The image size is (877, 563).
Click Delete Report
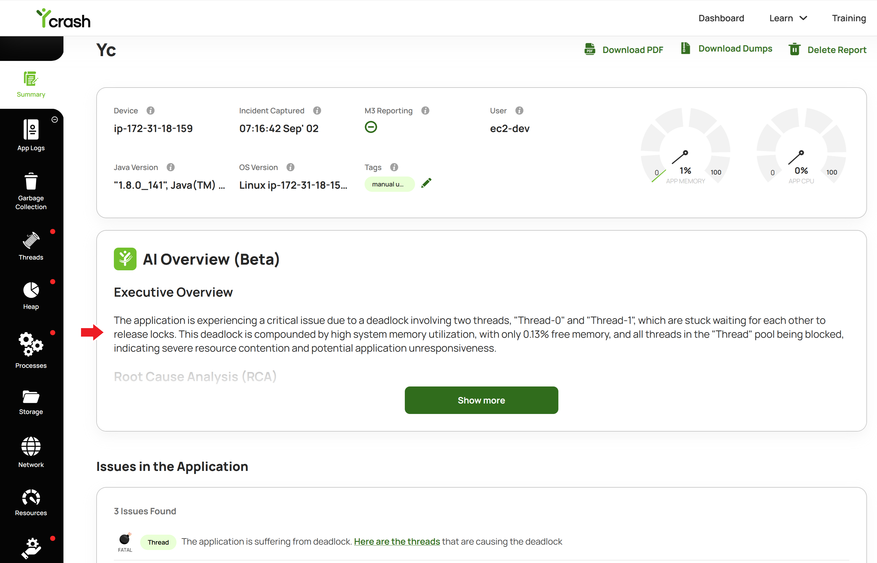click(827, 49)
